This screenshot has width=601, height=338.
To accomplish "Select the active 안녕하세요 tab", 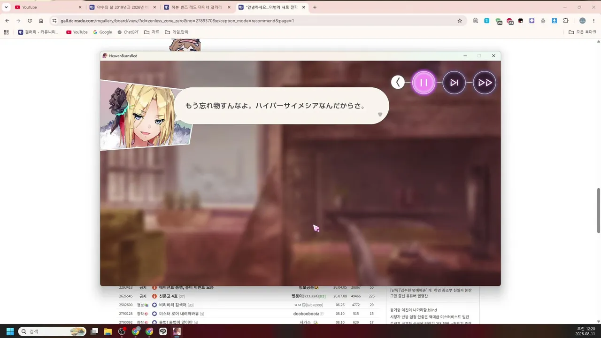I will [271, 7].
